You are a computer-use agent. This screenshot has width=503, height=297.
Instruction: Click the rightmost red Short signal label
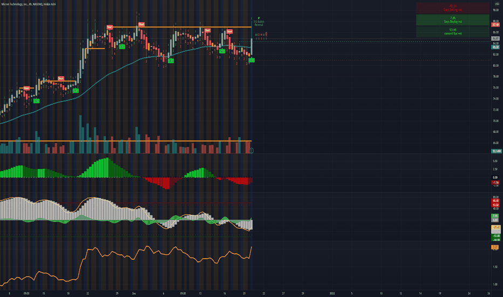click(x=229, y=31)
